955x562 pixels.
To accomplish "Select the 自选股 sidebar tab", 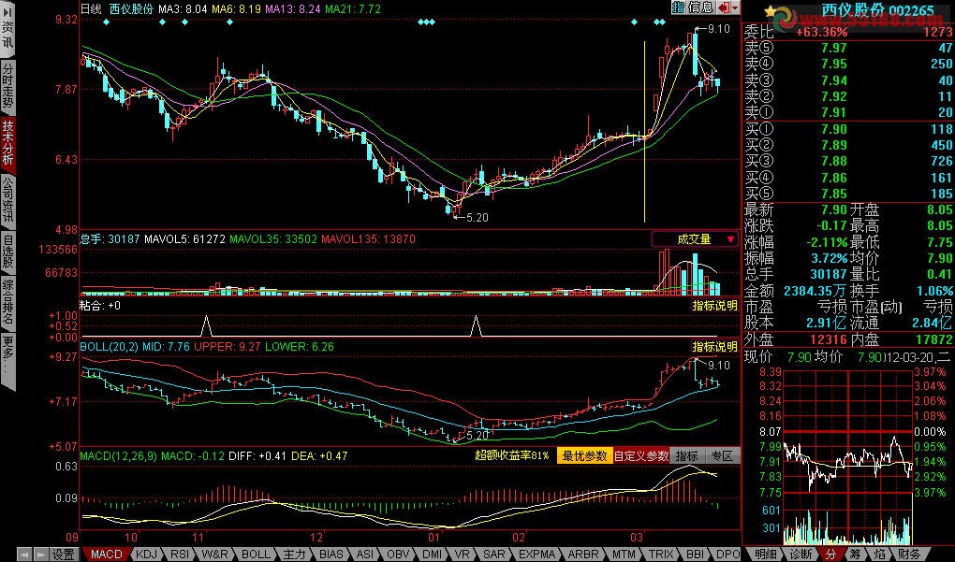I will click(x=7, y=252).
